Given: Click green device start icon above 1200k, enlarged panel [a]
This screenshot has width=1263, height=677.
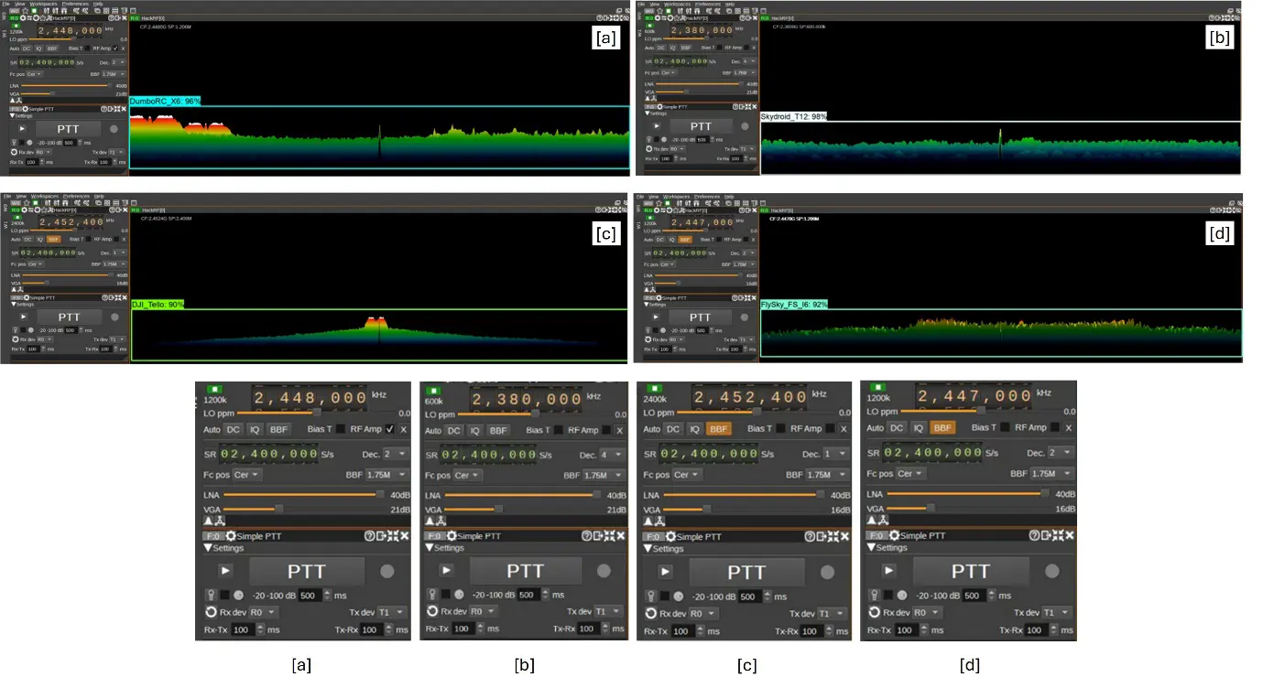Looking at the screenshot, I should [215, 390].
